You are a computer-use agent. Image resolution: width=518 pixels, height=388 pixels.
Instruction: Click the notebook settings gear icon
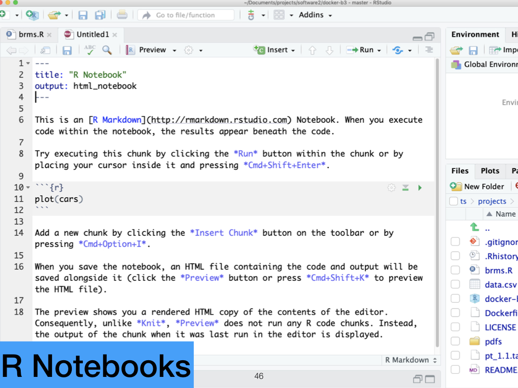click(189, 50)
